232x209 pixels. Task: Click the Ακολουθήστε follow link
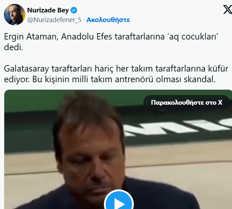click(x=108, y=20)
